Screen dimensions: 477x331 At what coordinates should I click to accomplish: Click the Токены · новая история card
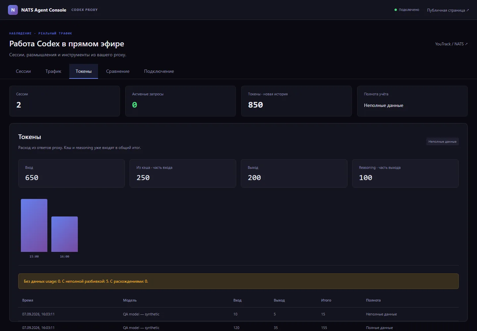pyautogui.click(x=296, y=101)
